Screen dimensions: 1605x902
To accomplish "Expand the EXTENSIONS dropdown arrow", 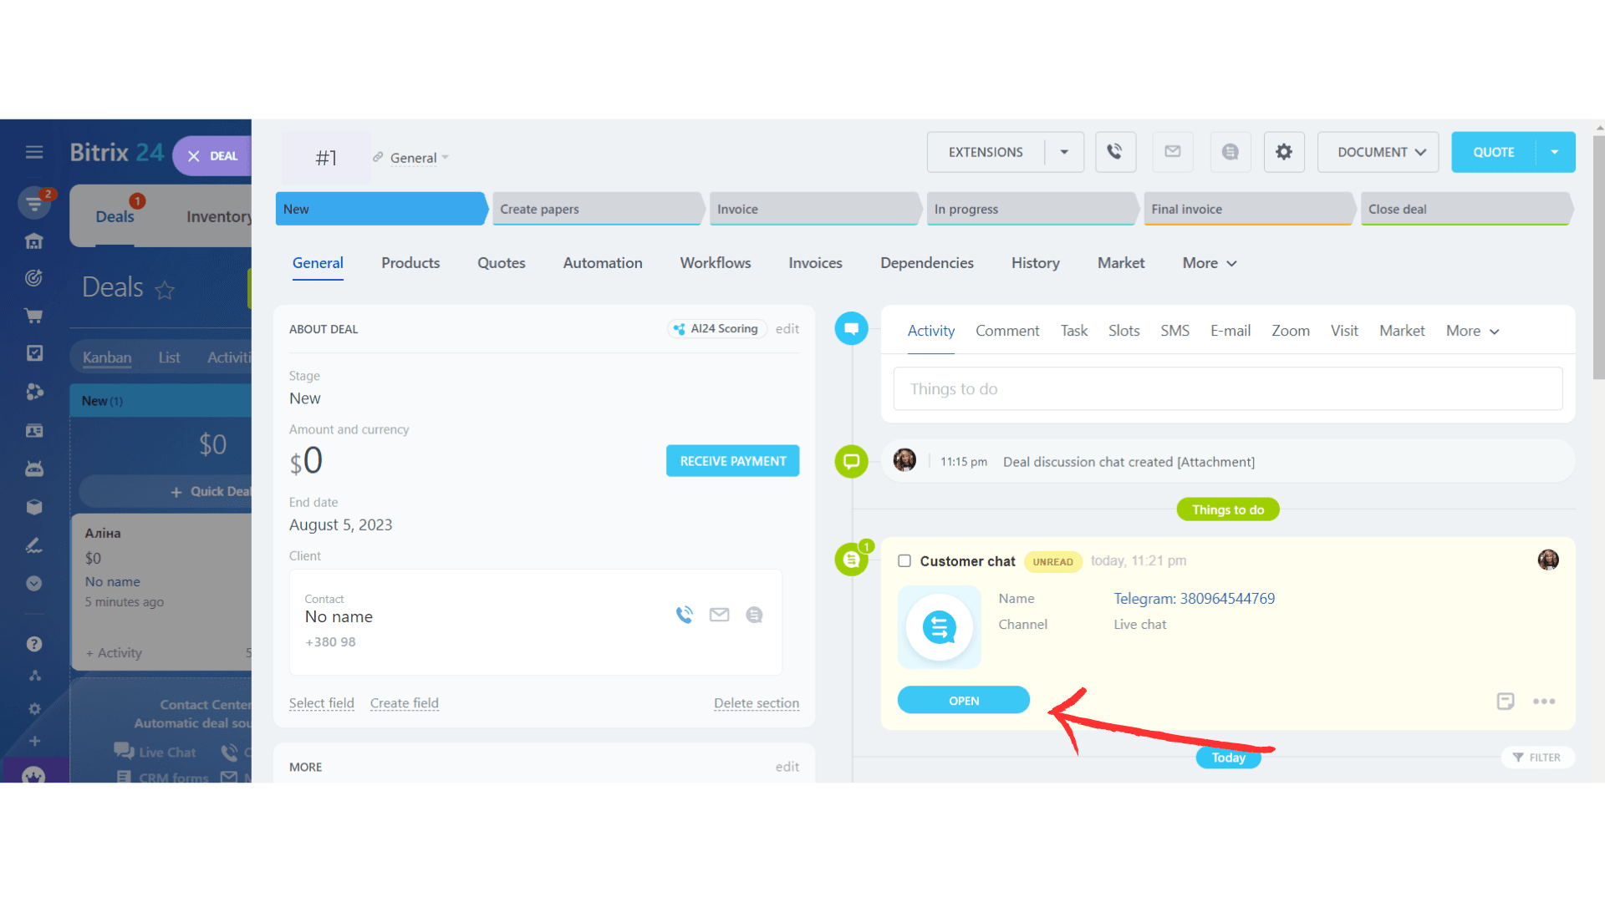I will [x=1064, y=152].
